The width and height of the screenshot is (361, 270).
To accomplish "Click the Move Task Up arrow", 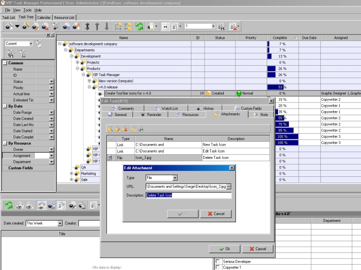I will tap(97, 27).
